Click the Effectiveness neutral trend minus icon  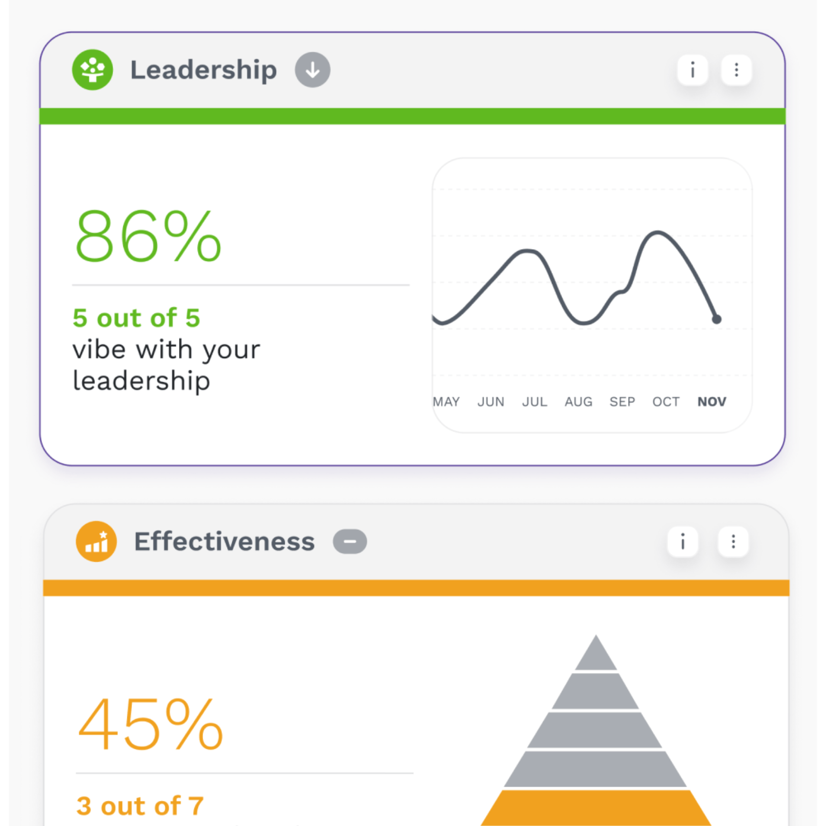tap(350, 542)
